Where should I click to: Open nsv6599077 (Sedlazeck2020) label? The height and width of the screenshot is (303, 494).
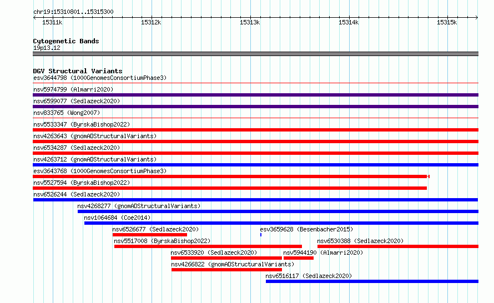(77, 101)
